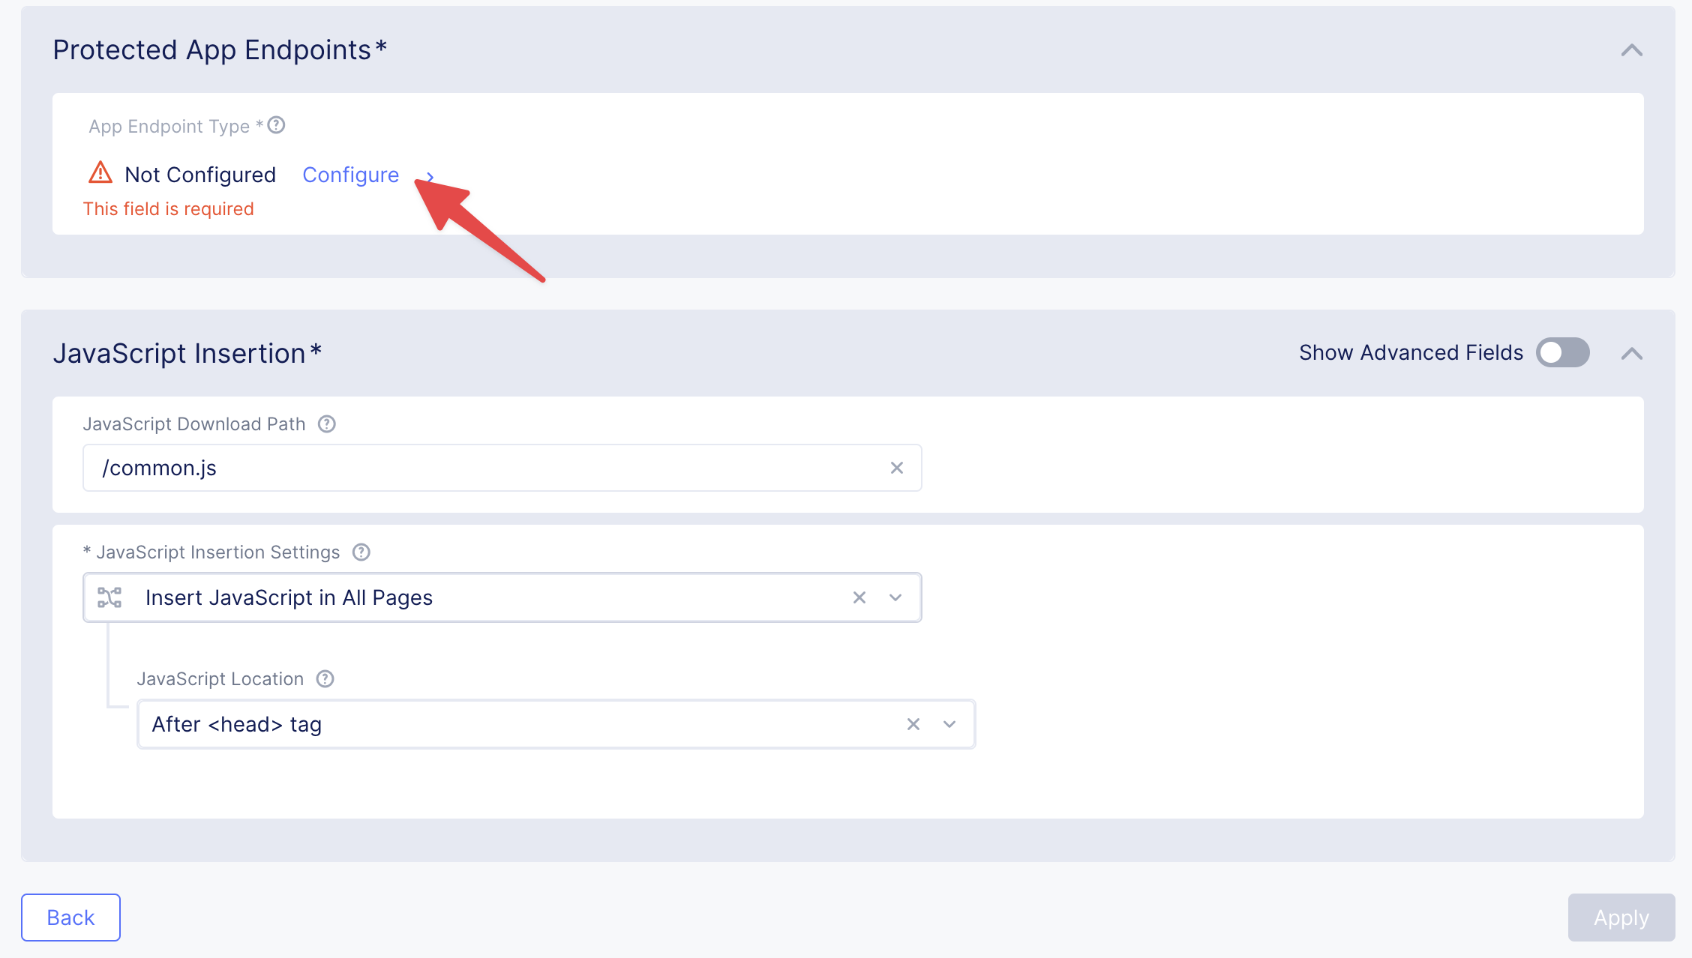Click the Back button
Image resolution: width=1692 pixels, height=958 pixels.
point(70,918)
